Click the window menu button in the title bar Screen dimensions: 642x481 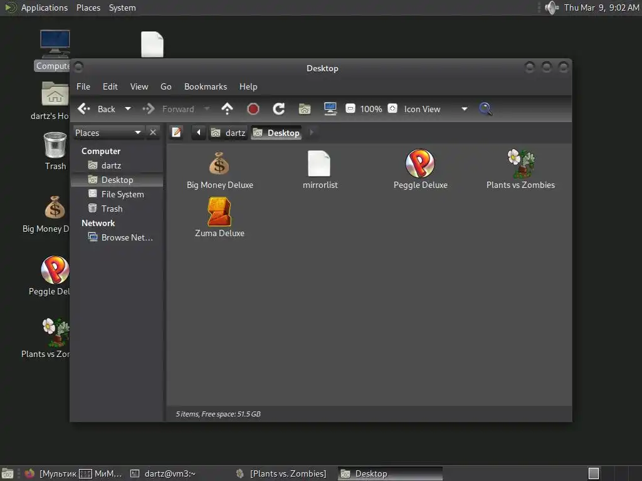tap(78, 66)
